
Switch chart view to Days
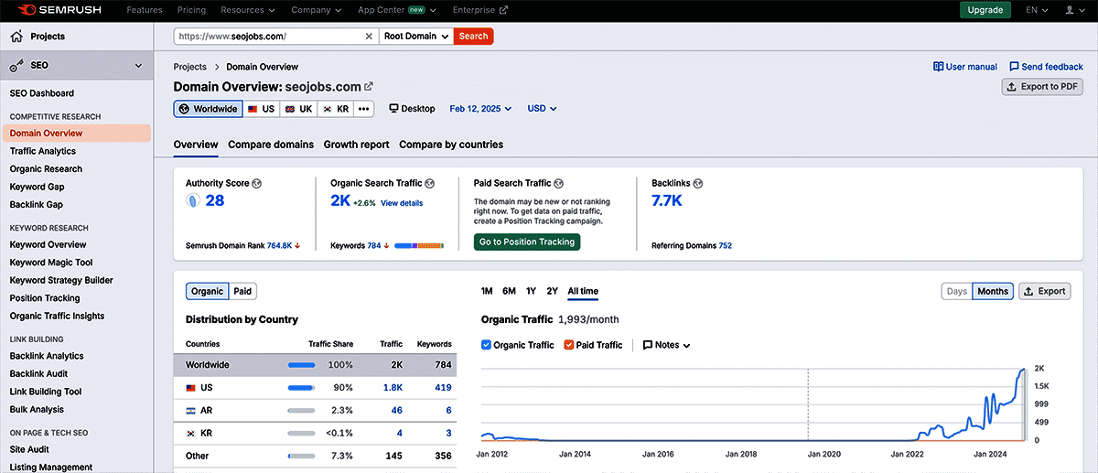[956, 291]
